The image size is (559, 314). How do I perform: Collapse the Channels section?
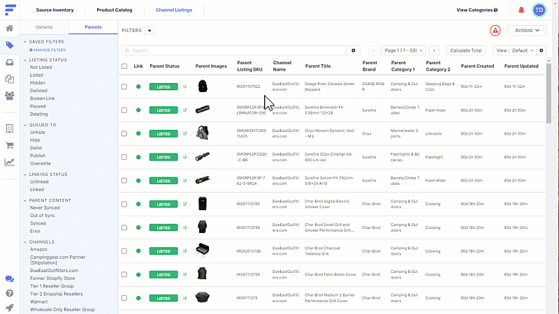point(25,242)
